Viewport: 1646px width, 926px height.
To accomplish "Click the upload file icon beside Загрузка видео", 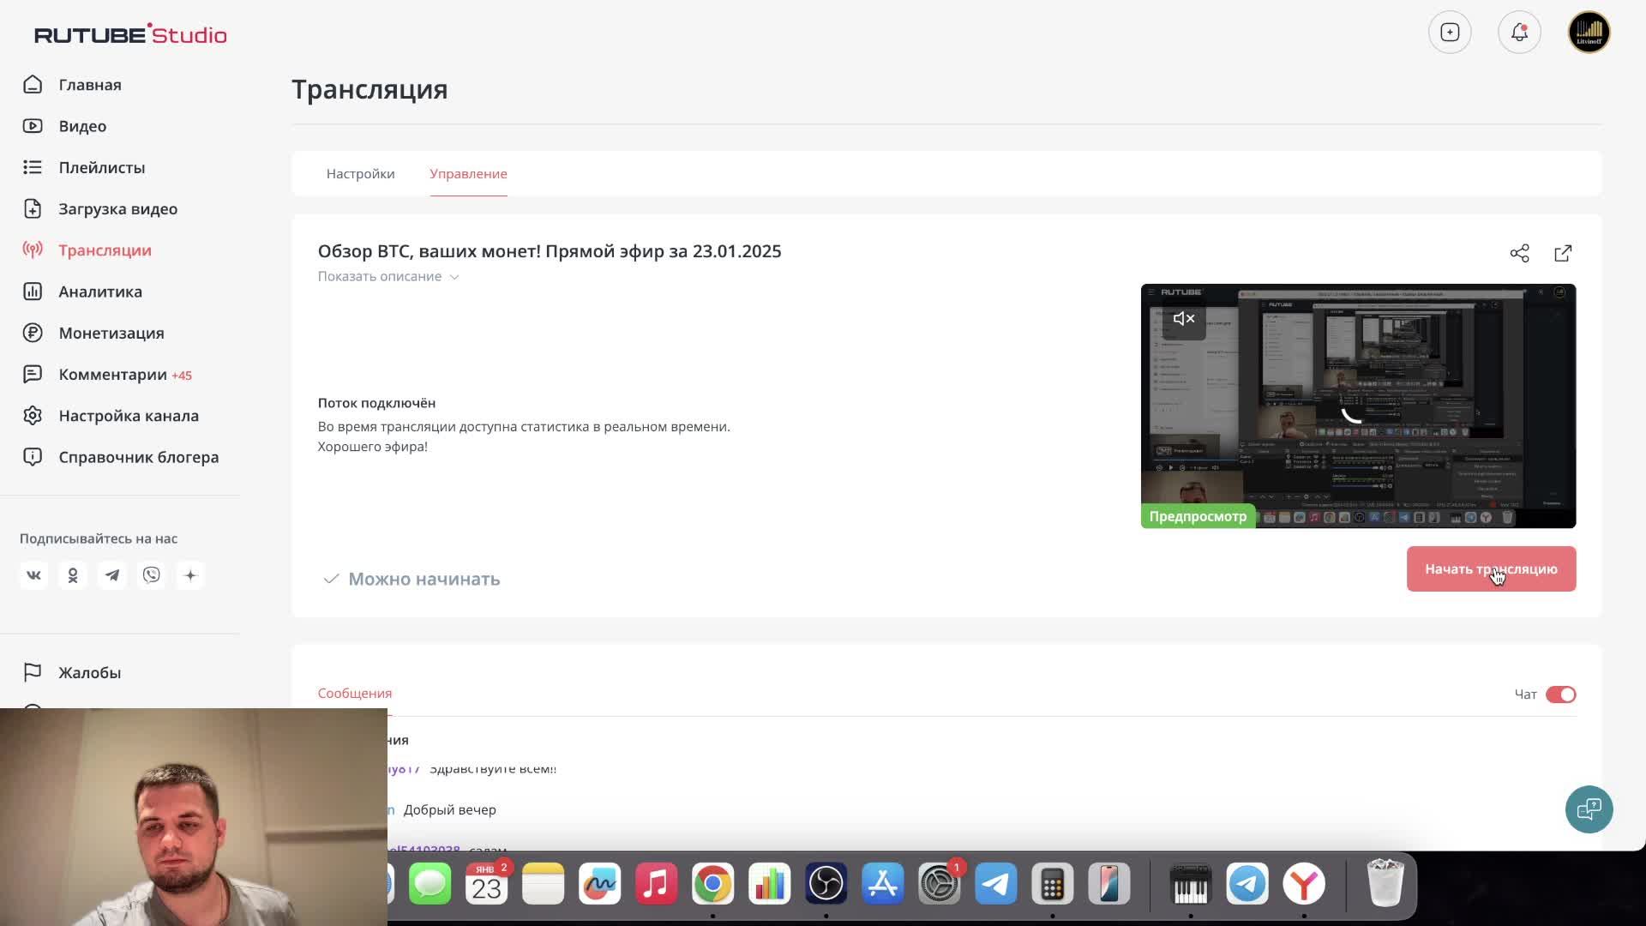I will (x=33, y=208).
